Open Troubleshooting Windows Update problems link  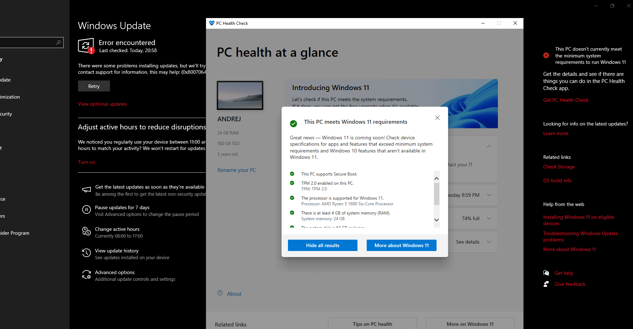coord(581,236)
